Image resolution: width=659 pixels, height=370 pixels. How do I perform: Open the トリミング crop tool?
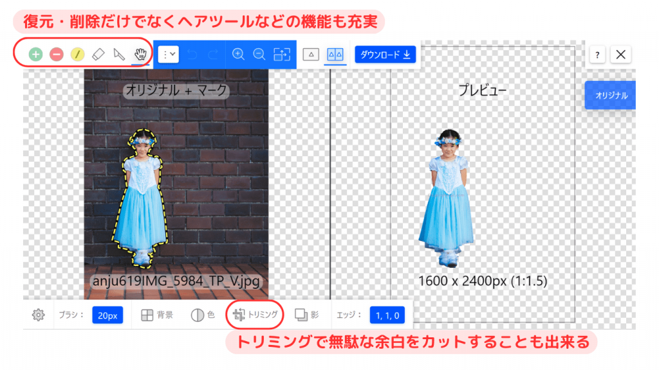click(255, 315)
